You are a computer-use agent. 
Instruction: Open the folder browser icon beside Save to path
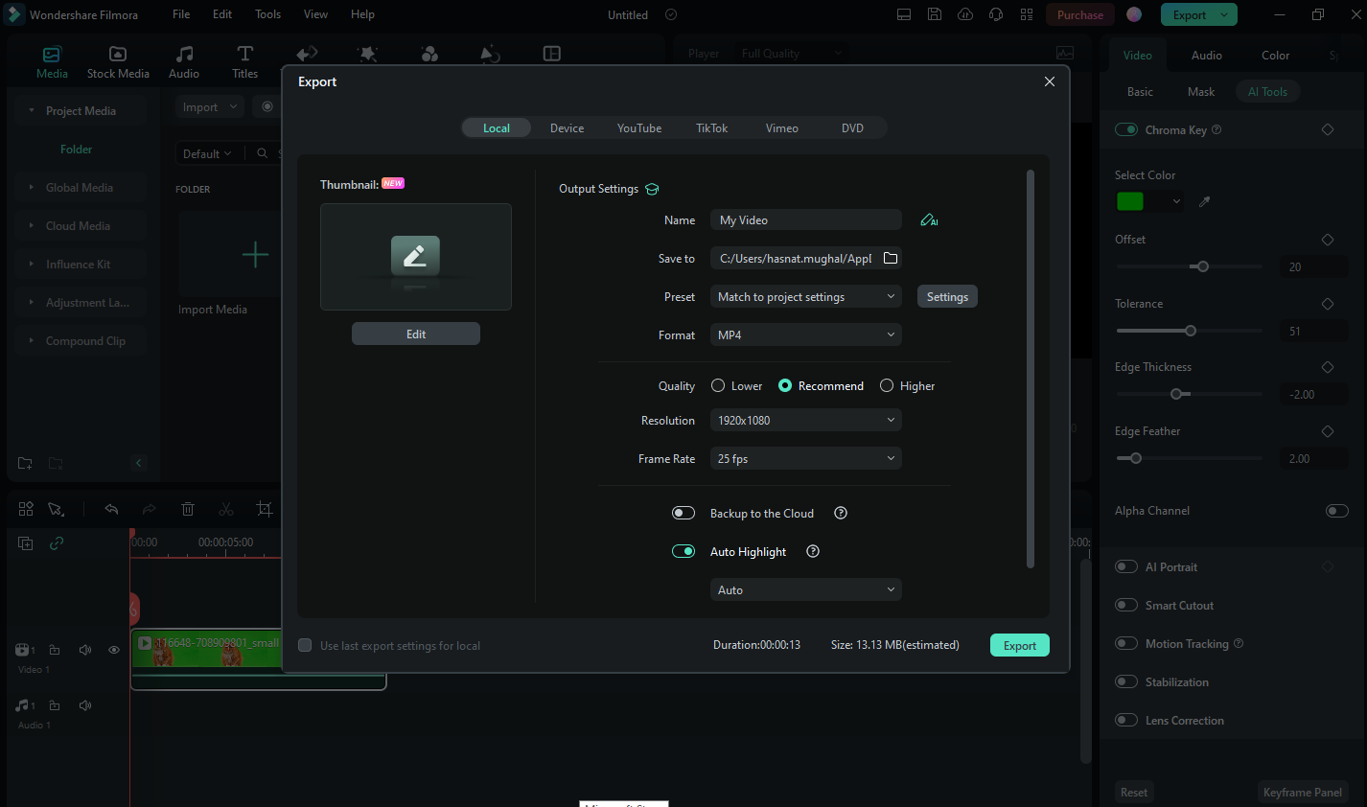(890, 258)
